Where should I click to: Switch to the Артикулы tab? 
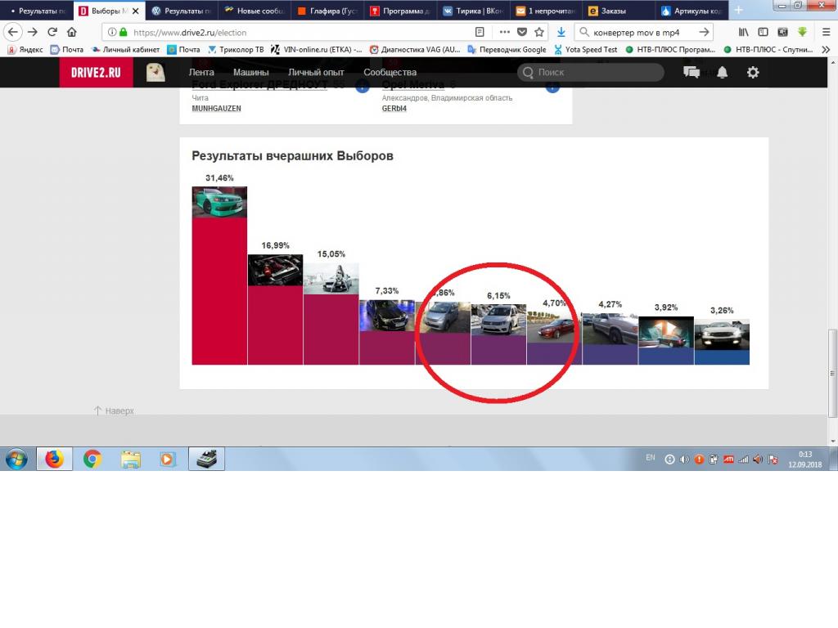(691, 11)
